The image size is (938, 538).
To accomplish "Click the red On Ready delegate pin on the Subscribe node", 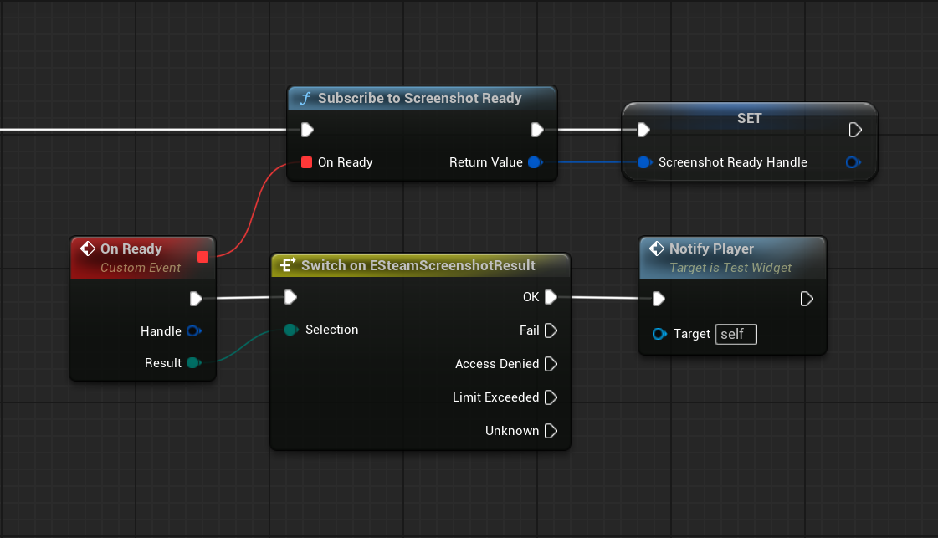I will [306, 162].
